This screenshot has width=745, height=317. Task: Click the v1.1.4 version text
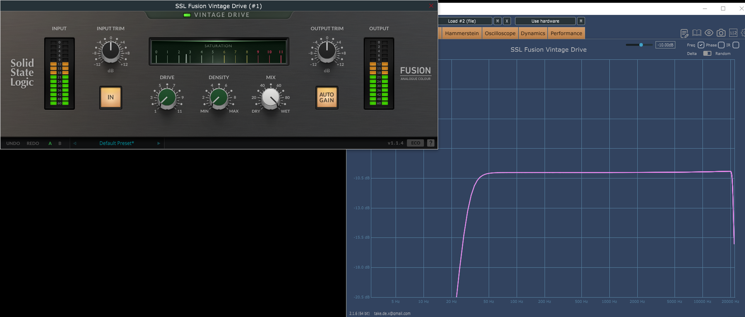pyautogui.click(x=395, y=143)
